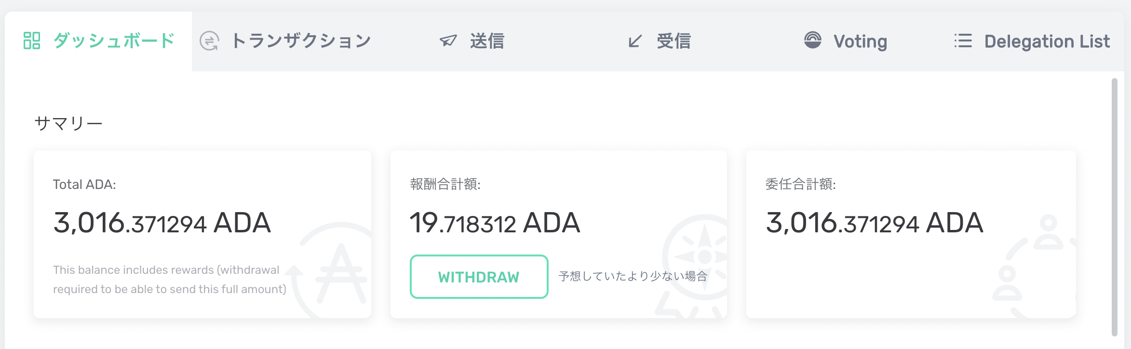Click the receive arrow icon
Image resolution: width=1131 pixels, height=349 pixels.
point(635,41)
